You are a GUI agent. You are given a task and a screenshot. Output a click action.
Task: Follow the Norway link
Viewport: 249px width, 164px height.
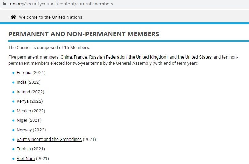pyautogui.click(x=24, y=130)
